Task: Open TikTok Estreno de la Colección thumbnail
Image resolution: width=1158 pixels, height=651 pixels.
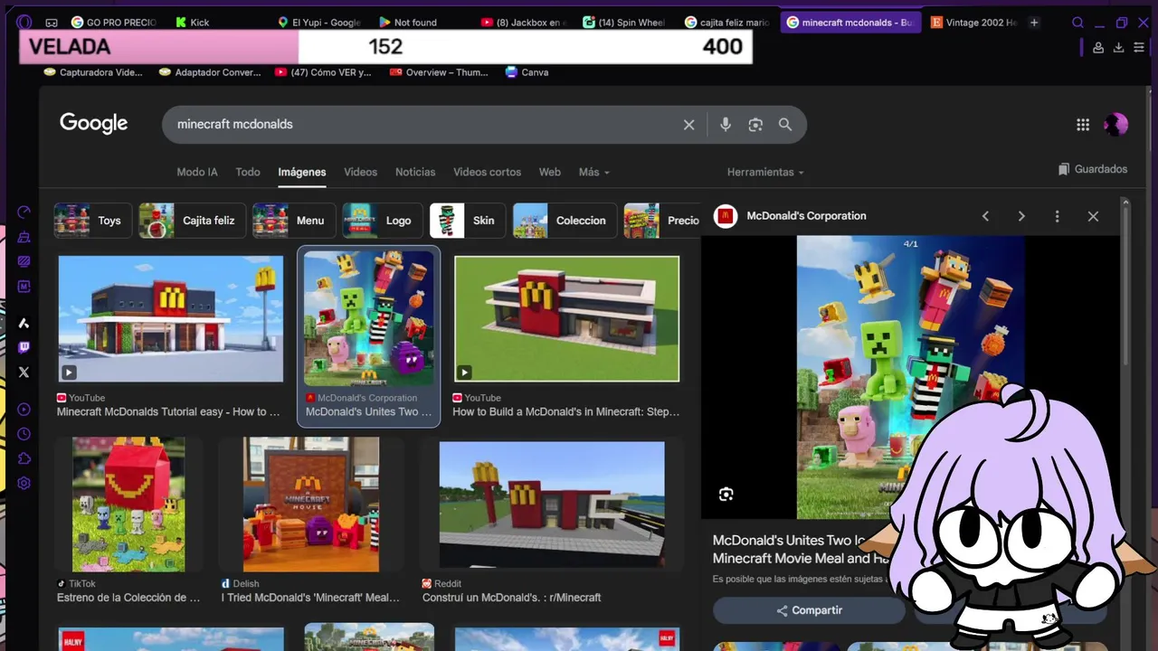Action: [128, 505]
